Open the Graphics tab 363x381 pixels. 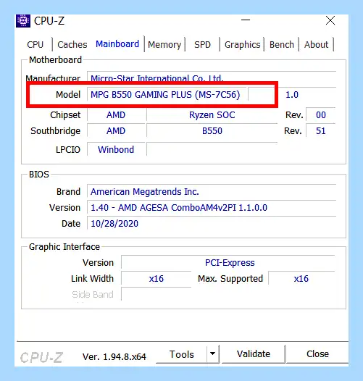(243, 45)
